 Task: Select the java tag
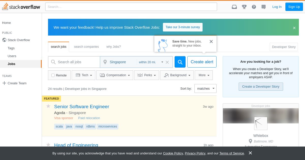click(69, 126)
